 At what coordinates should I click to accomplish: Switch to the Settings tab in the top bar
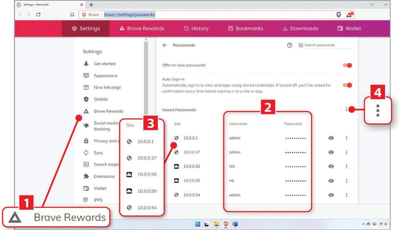[x=86, y=29]
